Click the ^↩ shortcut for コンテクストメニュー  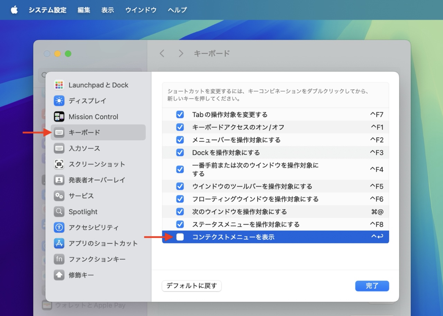point(377,237)
